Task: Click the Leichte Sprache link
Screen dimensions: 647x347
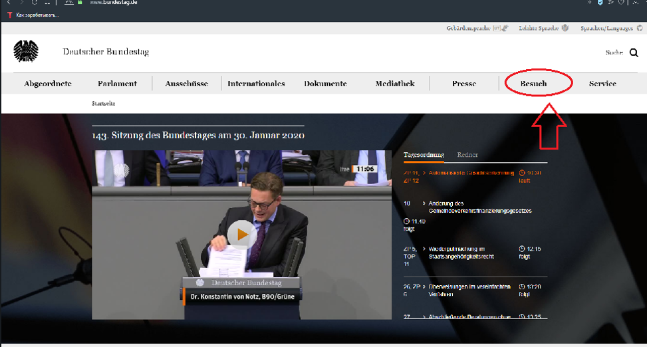Action: tap(539, 28)
